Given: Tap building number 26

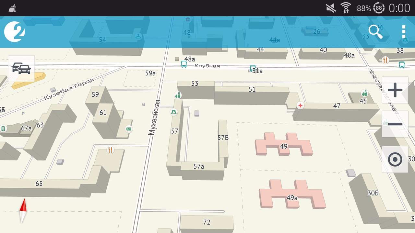Looking at the screenshot, I should pyautogui.click(x=317, y=31).
